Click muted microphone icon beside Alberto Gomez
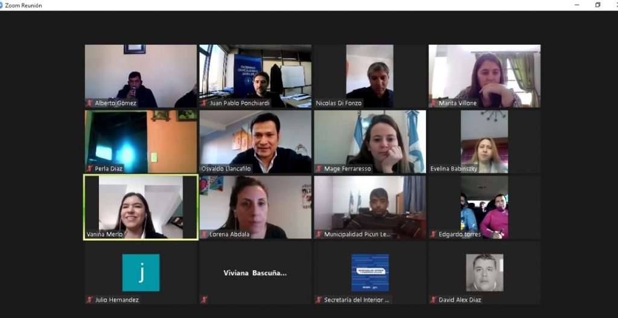The height and width of the screenshot is (318, 618). click(x=89, y=103)
